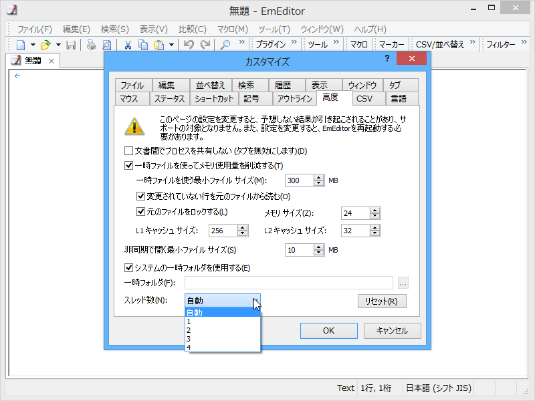Click the マーカー toolbar label
The height and width of the screenshot is (401, 535).
[391, 45]
